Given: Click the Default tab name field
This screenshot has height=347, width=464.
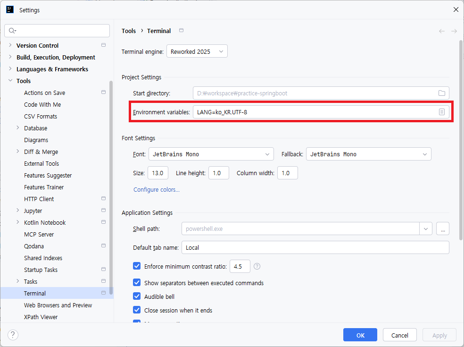Looking at the screenshot, I should 315,247.
